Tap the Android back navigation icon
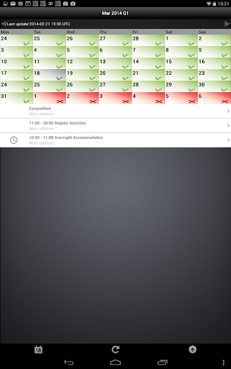 point(69,363)
